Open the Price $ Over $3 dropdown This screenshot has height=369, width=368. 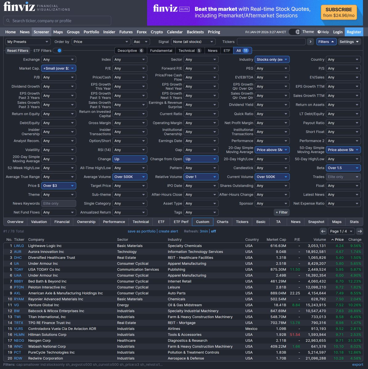(59, 186)
